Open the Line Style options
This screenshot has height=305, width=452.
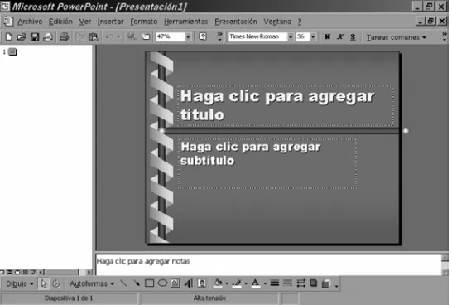275,283
